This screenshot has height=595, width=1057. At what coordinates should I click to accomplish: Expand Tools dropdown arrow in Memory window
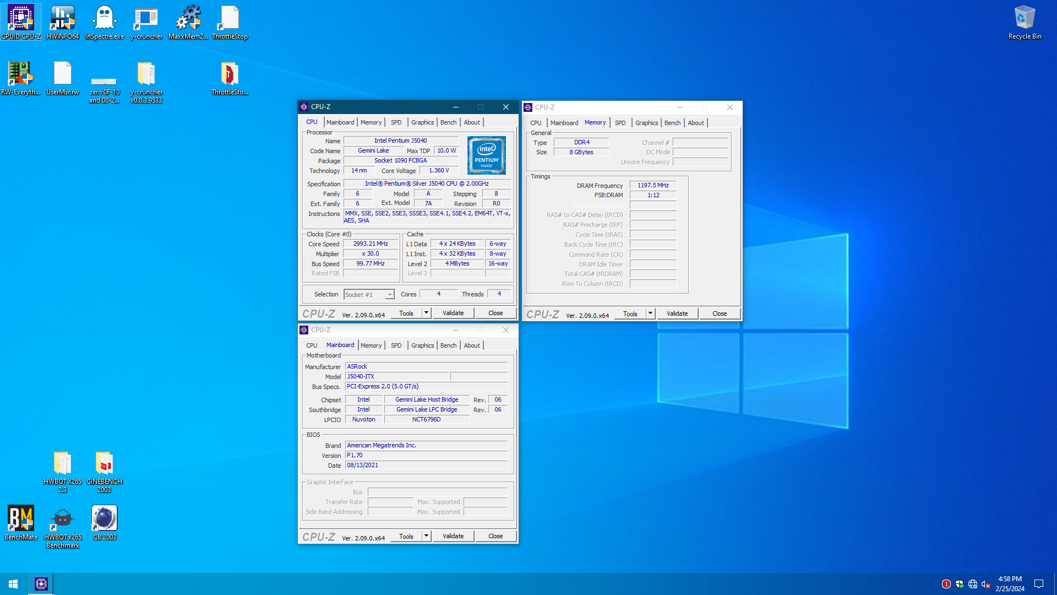(650, 313)
